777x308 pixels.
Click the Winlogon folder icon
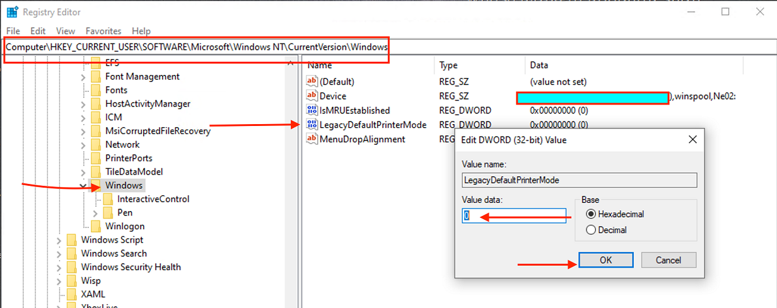click(96, 226)
